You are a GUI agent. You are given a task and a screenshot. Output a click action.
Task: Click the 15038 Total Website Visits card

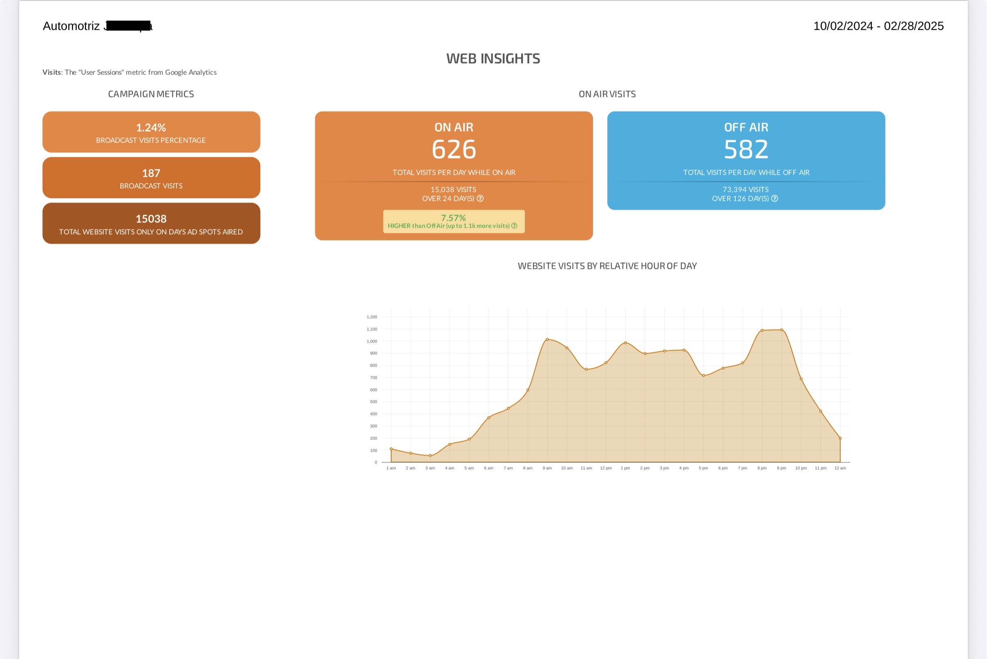pyautogui.click(x=151, y=224)
